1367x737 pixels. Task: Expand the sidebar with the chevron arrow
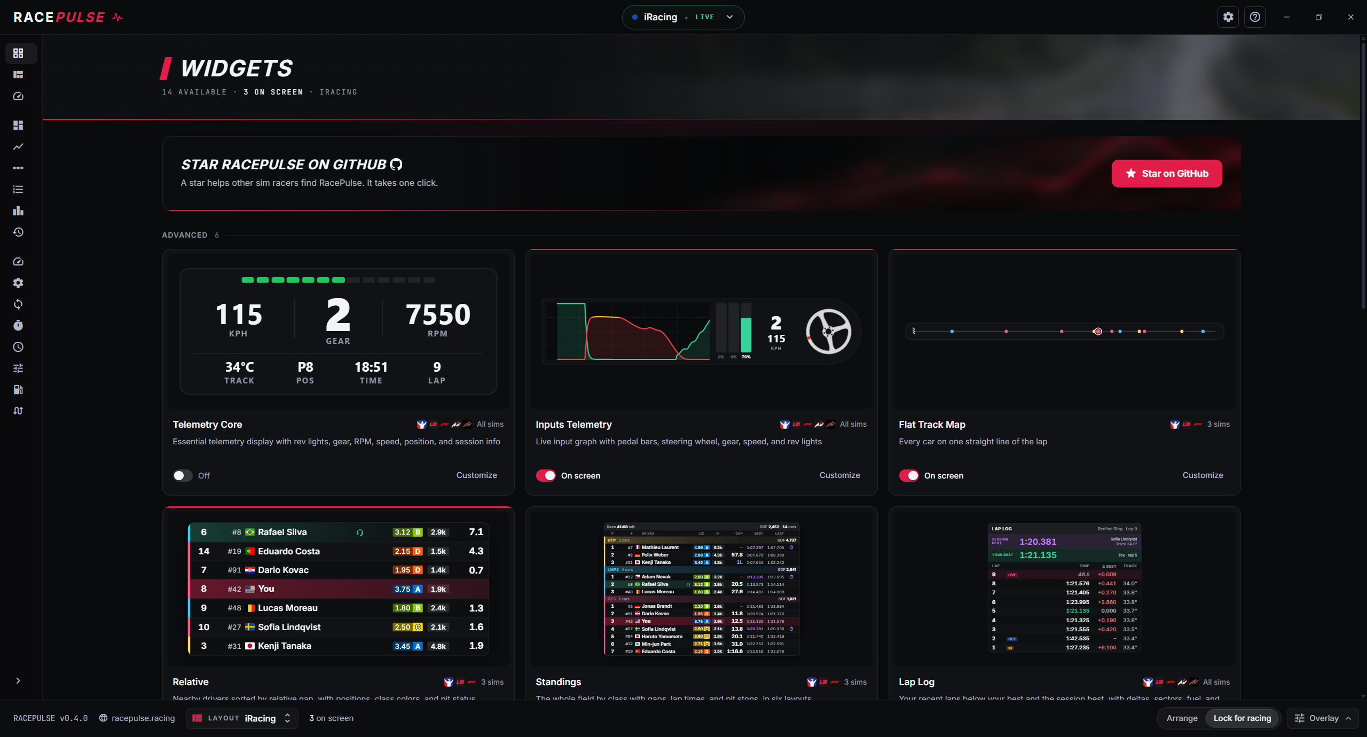(x=18, y=680)
